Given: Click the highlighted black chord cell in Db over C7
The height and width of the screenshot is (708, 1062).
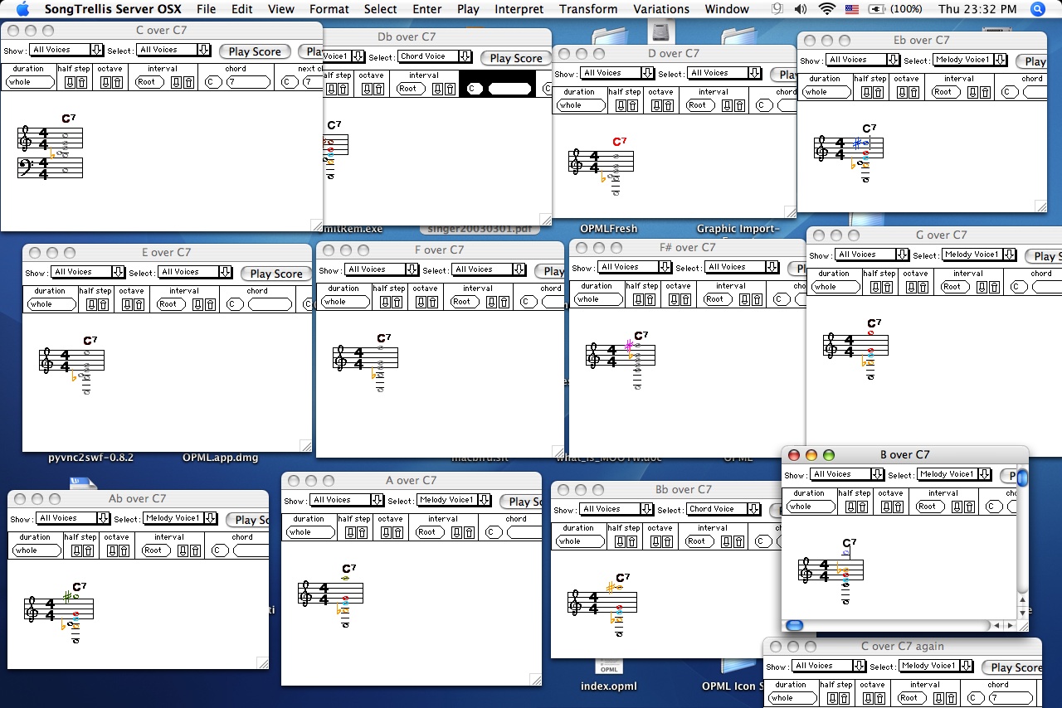Looking at the screenshot, I should pos(497,84).
